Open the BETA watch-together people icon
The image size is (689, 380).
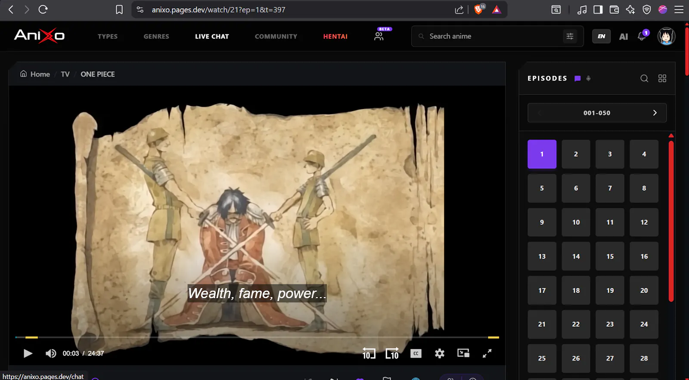click(x=379, y=36)
